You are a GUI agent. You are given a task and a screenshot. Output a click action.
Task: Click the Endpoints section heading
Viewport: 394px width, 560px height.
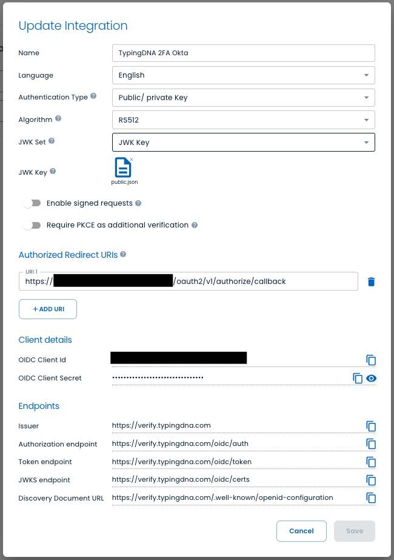pos(39,406)
